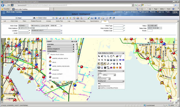
Task: Open the Failure Reporting tab
Action: tap(80, 21)
